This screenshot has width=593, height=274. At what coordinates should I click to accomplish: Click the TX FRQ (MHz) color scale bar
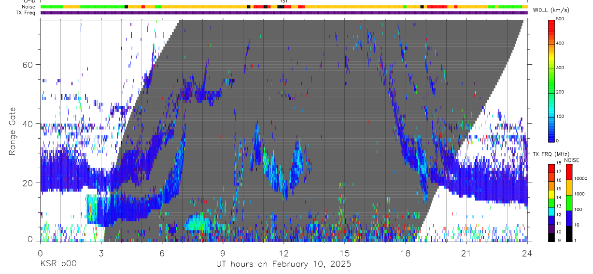551,202
